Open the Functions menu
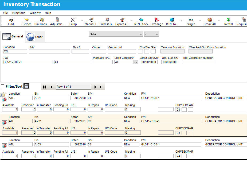 [x=19, y=13]
